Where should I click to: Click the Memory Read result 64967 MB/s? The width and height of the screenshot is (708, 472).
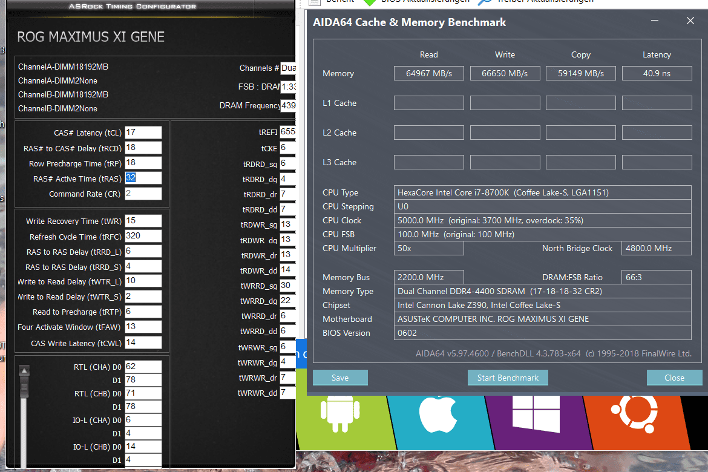tap(428, 73)
